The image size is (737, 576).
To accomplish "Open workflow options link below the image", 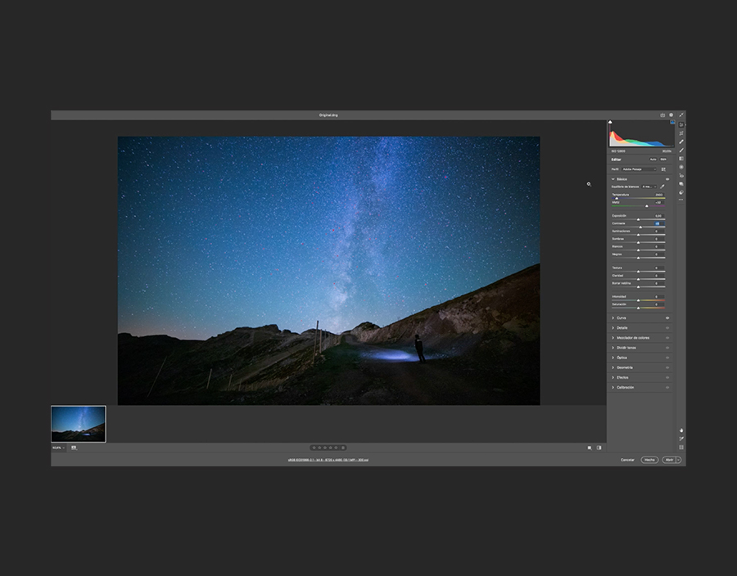I will [x=328, y=460].
